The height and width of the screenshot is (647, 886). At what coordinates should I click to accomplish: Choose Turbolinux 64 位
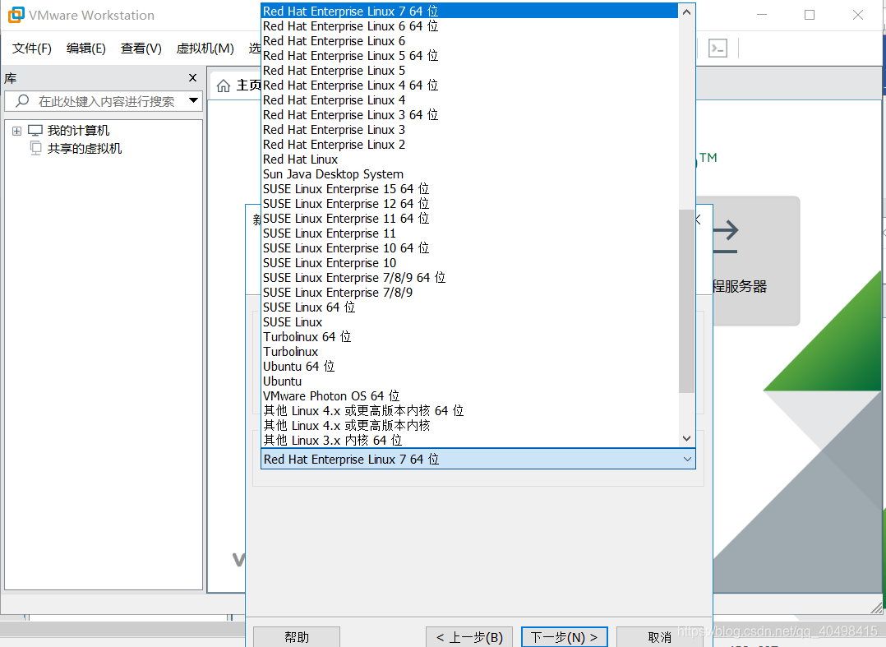pos(469,337)
